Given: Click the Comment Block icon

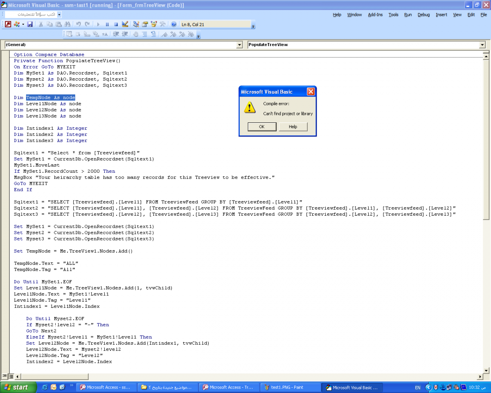Looking at the screenshot, I should pyautogui.click(x=145, y=34).
